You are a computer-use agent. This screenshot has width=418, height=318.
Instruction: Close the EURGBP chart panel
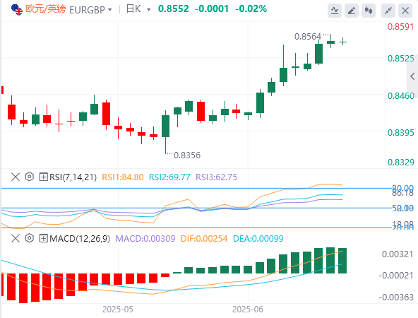[x=405, y=11]
